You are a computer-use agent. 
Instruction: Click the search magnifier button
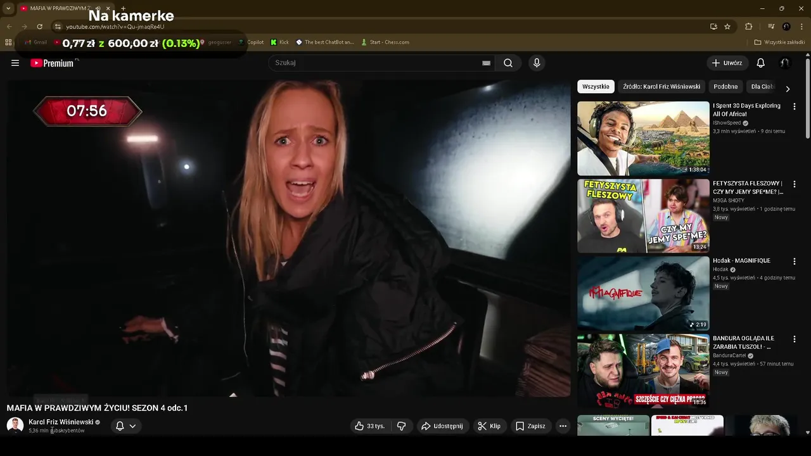508,63
